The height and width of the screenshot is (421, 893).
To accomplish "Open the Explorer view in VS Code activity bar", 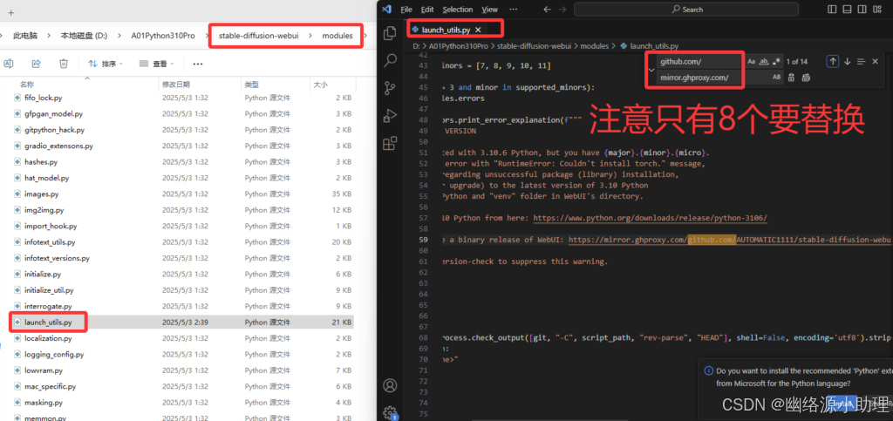I will click(x=390, y=34).
